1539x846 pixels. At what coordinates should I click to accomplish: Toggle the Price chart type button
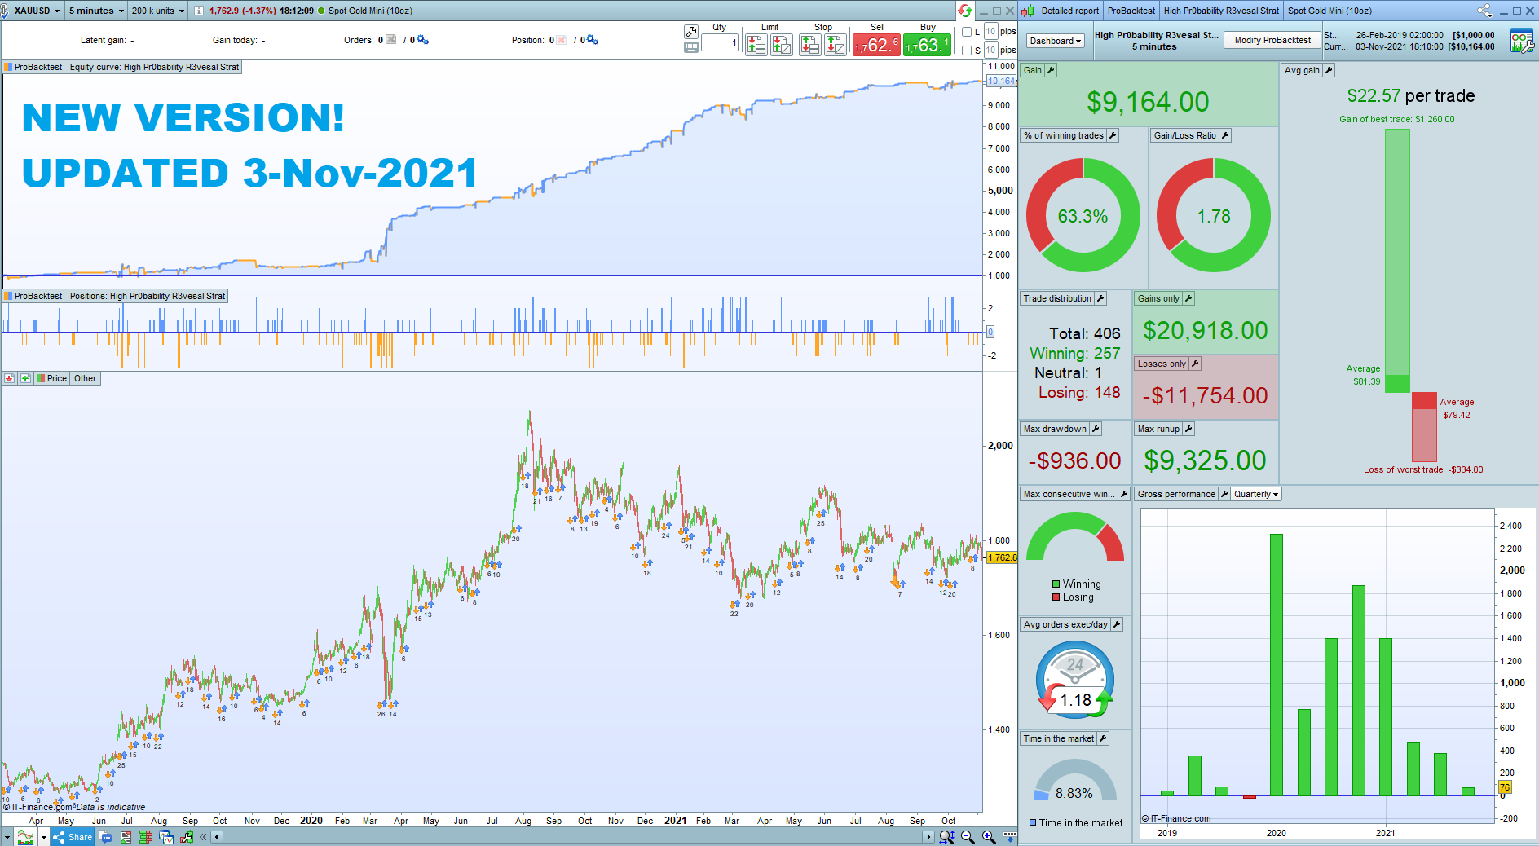click(51, 378)
